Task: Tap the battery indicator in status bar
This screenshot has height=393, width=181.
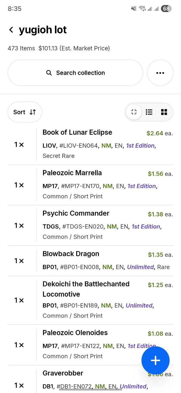Action: [166, 9]
